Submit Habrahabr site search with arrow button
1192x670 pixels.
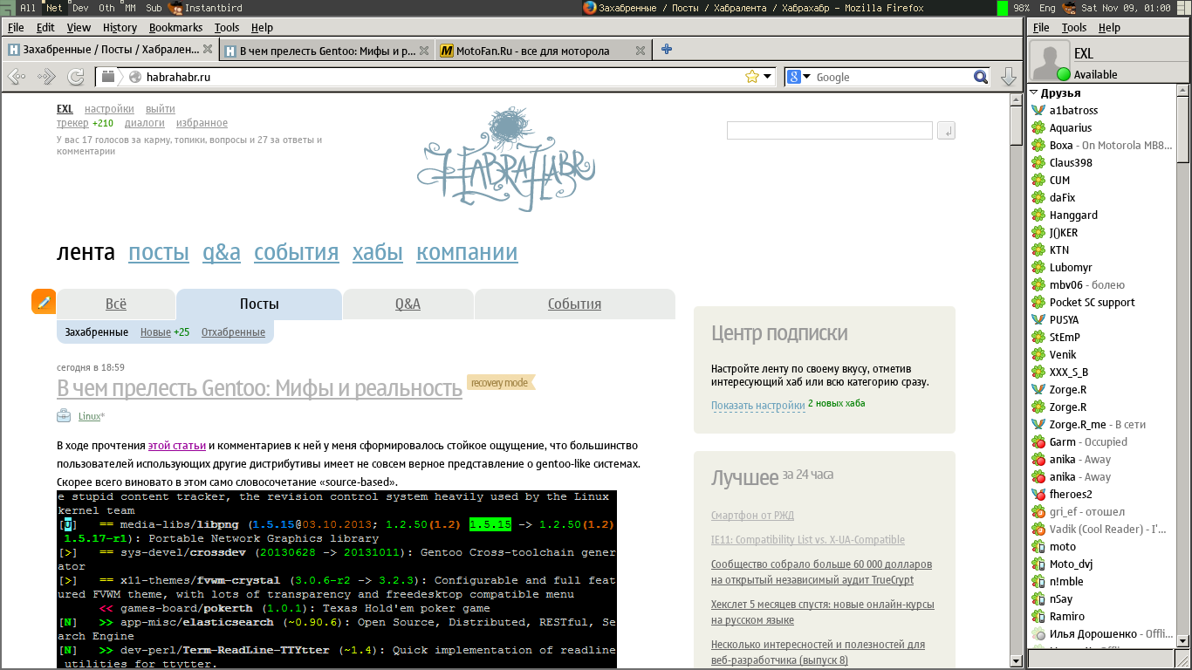point(946,131)
